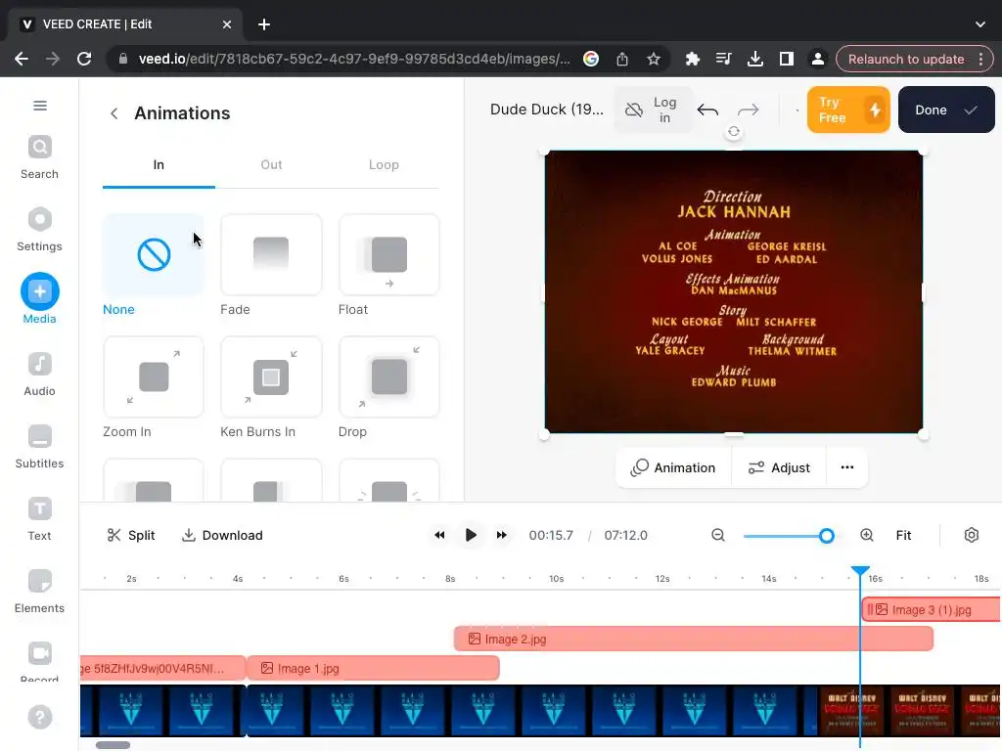Click the video track thumbnail strip
Screen dimensions: 1002x751
pyautogui.click(x=540, y=710)
